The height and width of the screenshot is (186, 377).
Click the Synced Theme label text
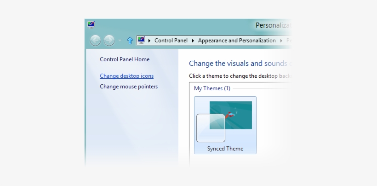click(x=225, y=149)
